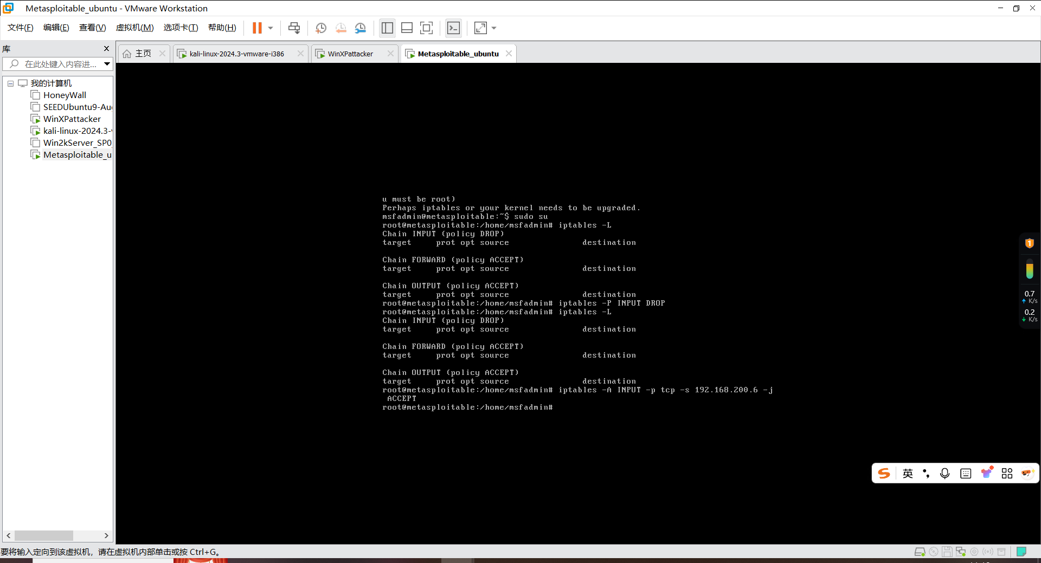Click the IME voice input microphone
The image size is (1041, 563).
point(945,474)
